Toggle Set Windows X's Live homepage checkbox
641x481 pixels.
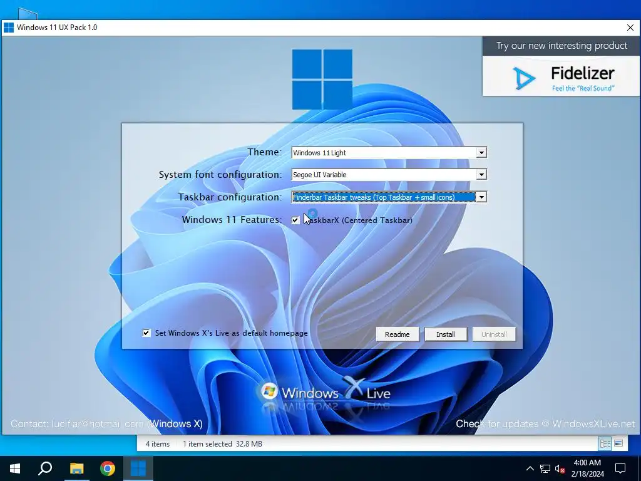tap(146, 333)
